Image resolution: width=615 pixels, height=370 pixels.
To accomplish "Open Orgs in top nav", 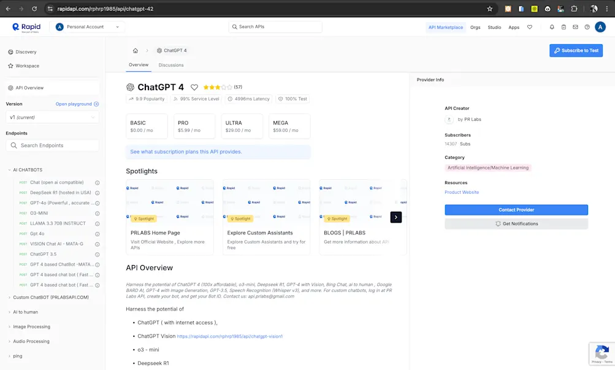I will 475,28.
